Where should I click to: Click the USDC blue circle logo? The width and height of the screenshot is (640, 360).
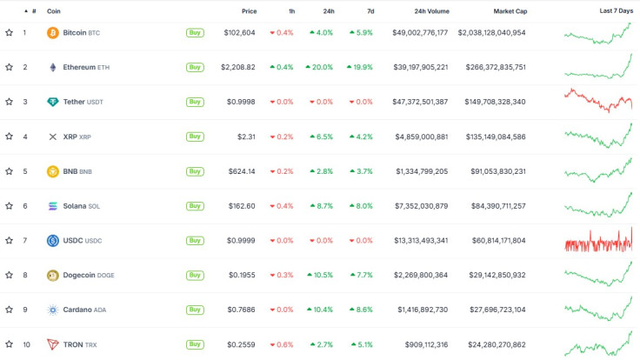point(53,241)
